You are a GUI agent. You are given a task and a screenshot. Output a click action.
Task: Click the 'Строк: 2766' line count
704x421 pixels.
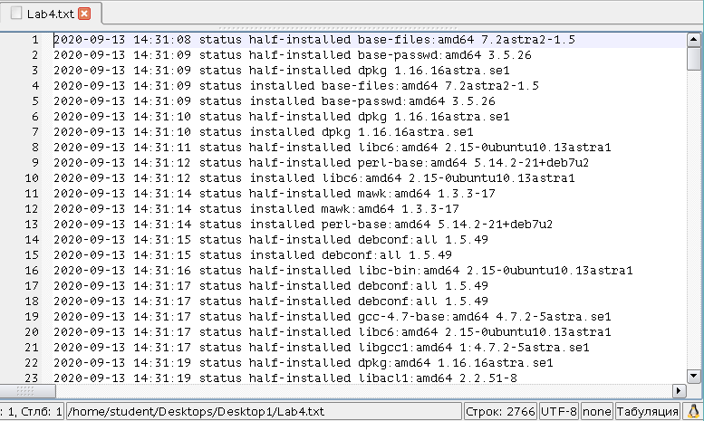pos(500,411)
